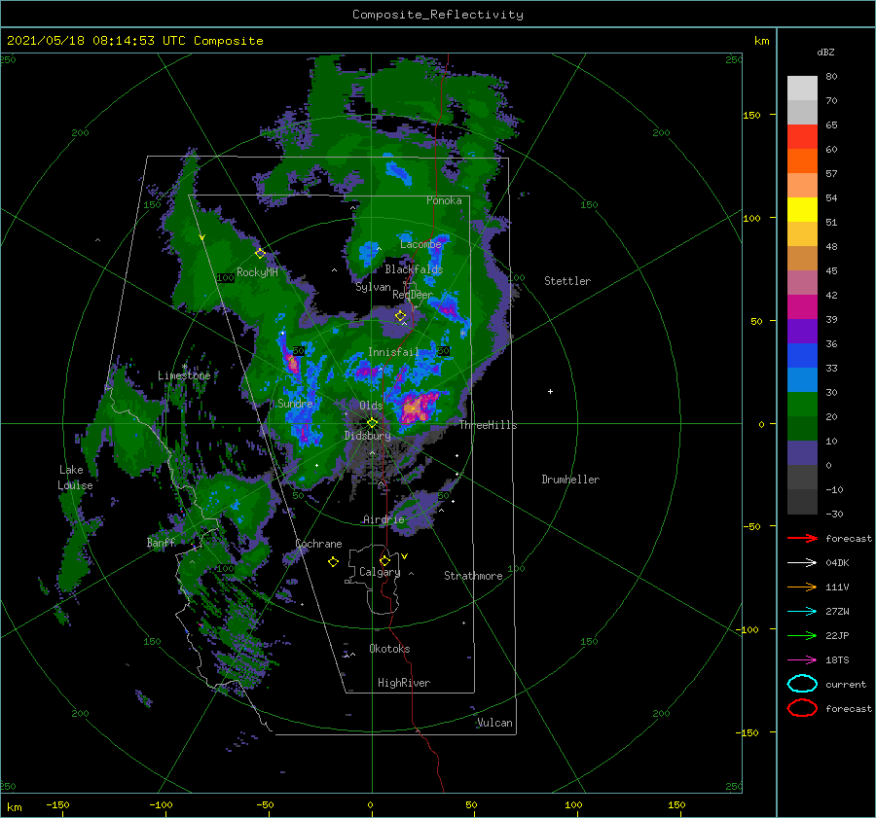876x818 pixels.
Task: Click the Blackfalds city label
Action: 414,269
